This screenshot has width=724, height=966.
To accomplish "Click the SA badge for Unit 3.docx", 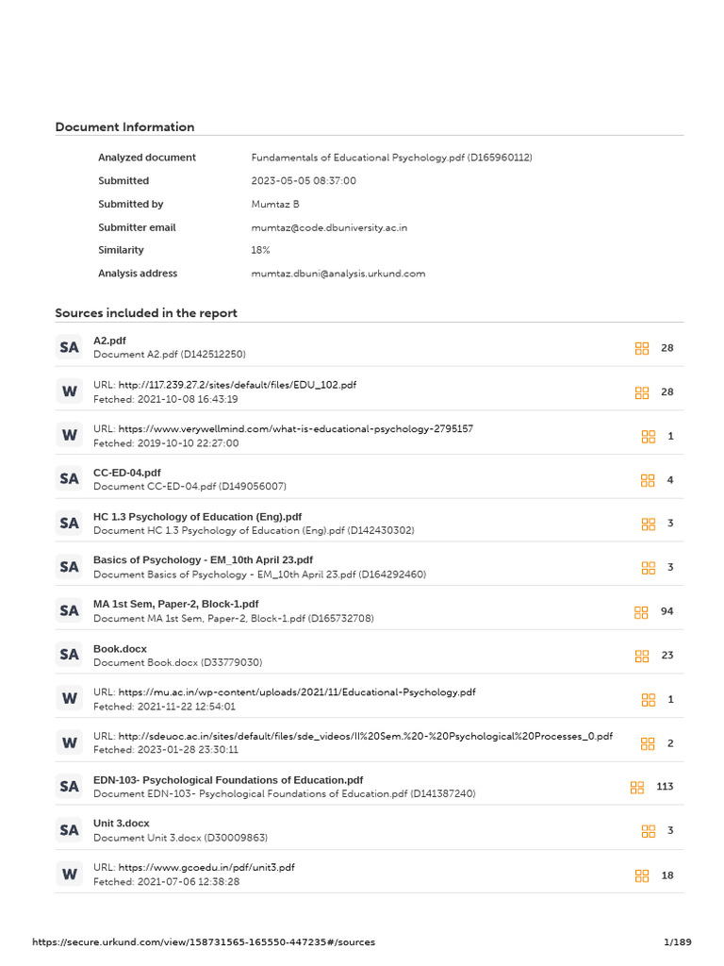I will click(x=69, y=830).
